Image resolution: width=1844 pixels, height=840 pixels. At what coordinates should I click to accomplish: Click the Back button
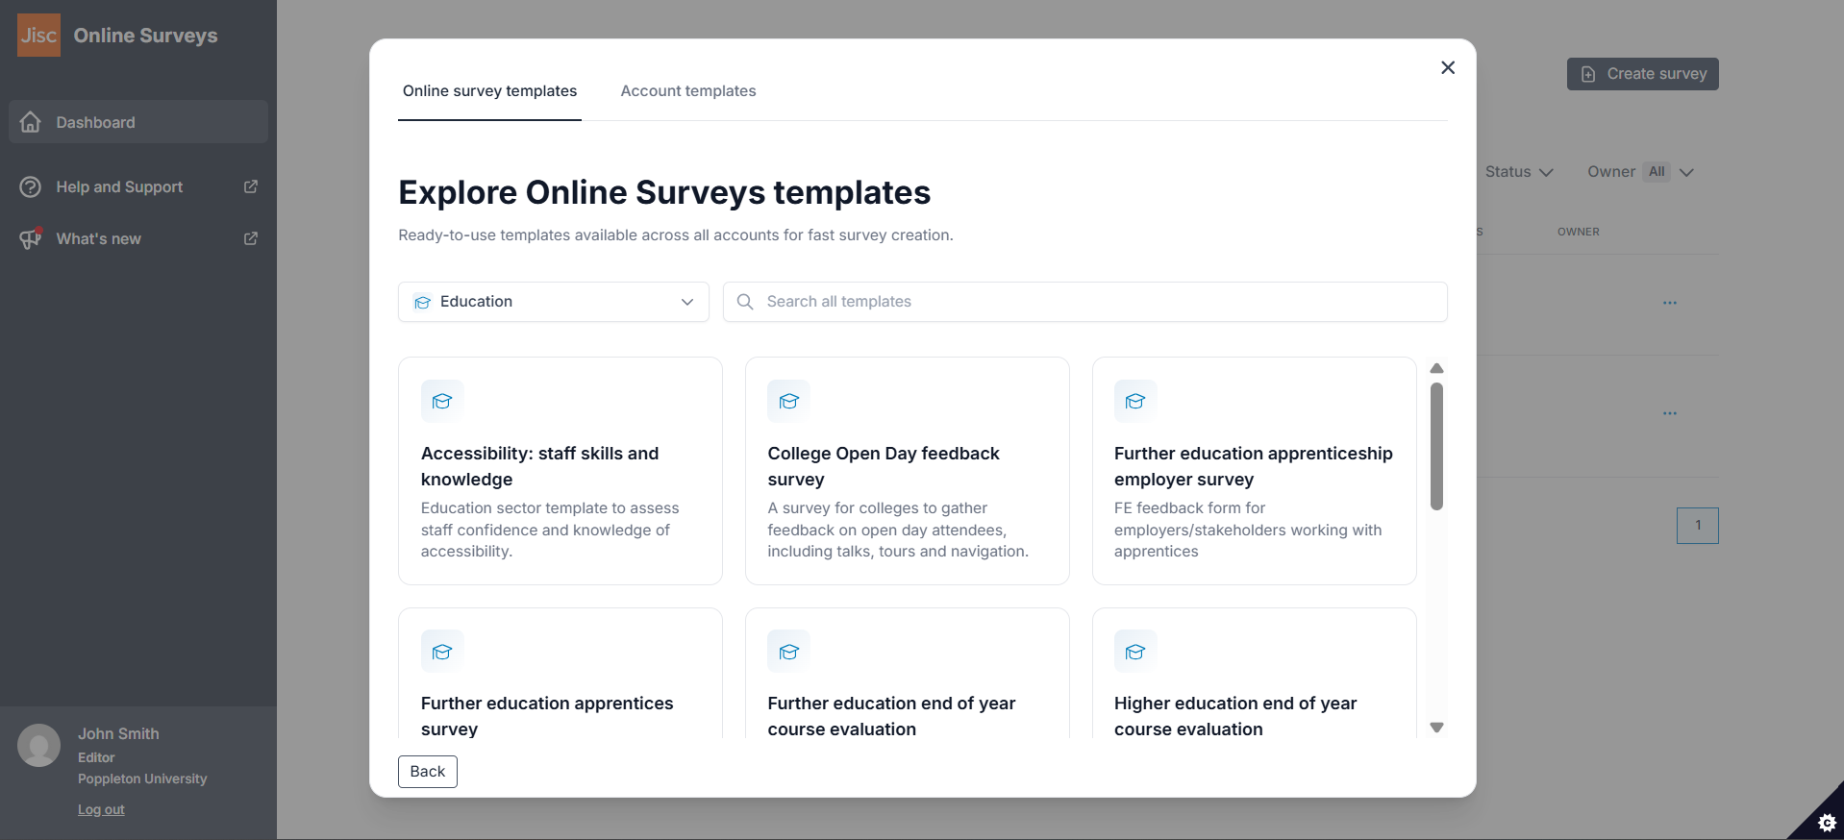pos(428,772)
